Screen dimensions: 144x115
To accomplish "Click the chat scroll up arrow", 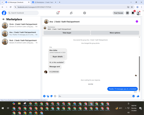I will pyautogui.click(x=139, y=37).
